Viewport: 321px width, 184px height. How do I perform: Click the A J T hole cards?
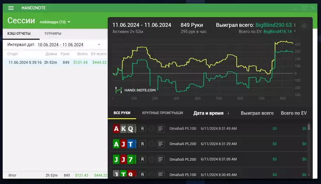(x=124, y=144)
